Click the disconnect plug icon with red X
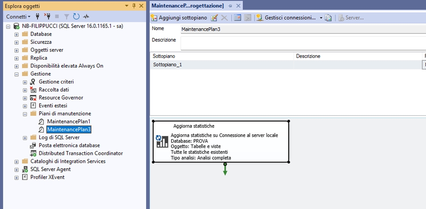Image resolution: width=426 pixels, height=209 pixels. (x=47, y=16)
